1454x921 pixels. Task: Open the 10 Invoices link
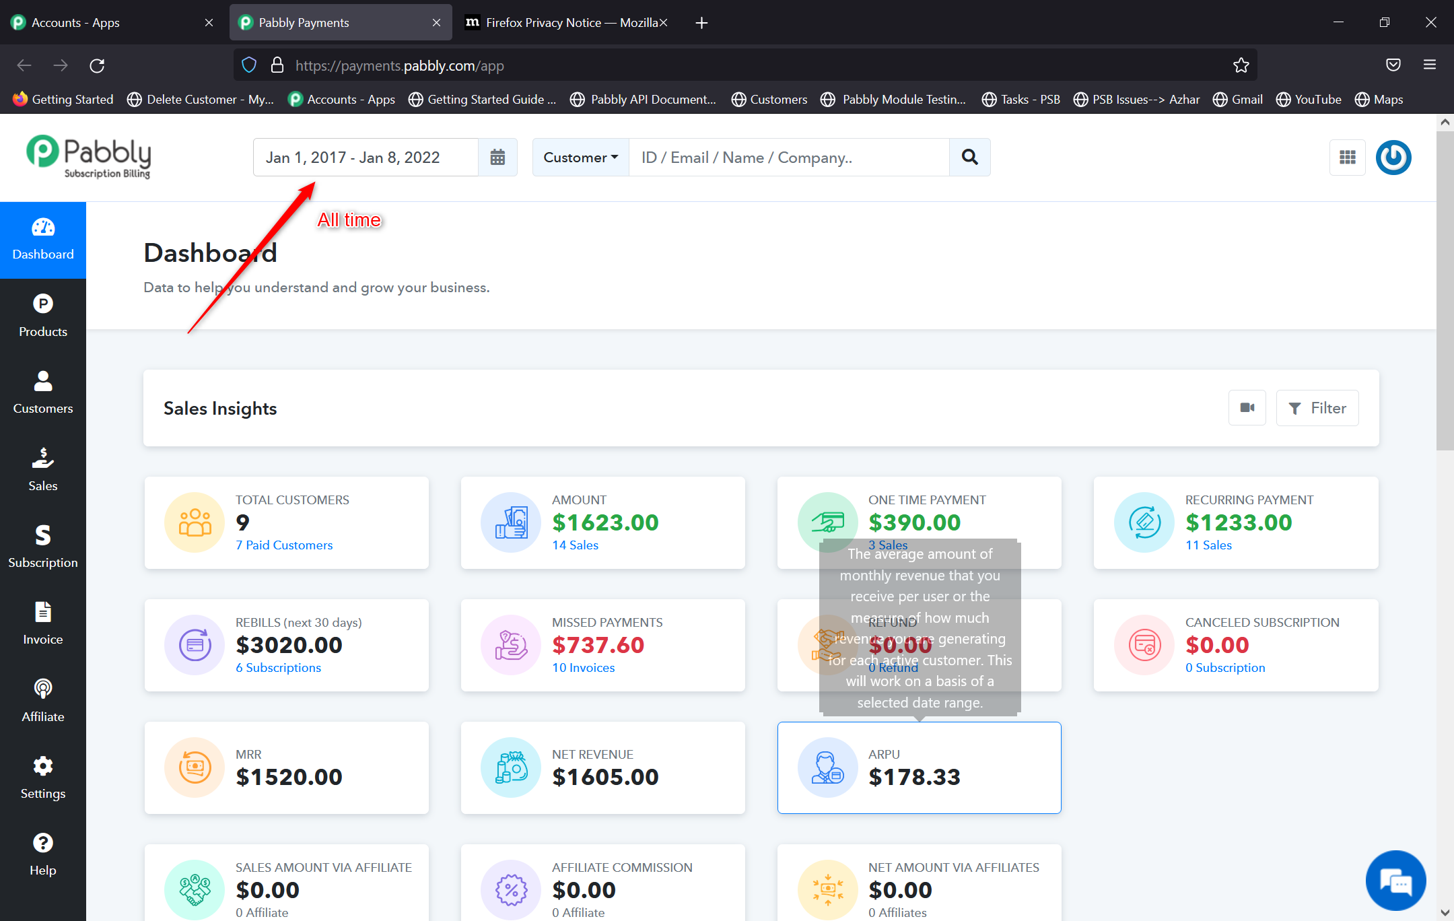click(583, 668)
